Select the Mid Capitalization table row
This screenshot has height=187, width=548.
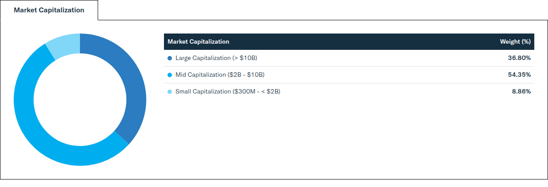coord(349,75)
